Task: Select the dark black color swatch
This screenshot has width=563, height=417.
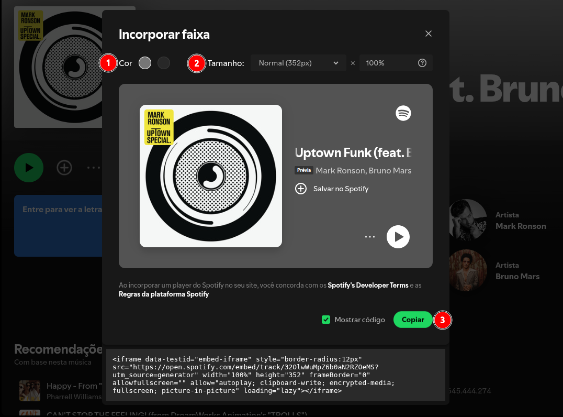Action: (164, 63)
